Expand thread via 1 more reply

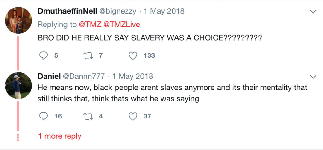tap(60, 136)
